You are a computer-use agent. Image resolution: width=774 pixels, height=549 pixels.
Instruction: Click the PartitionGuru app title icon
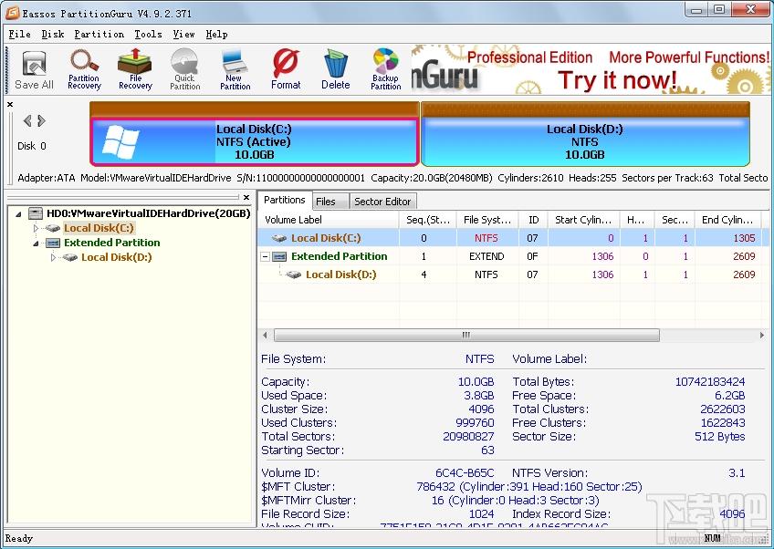click(12, 13)
